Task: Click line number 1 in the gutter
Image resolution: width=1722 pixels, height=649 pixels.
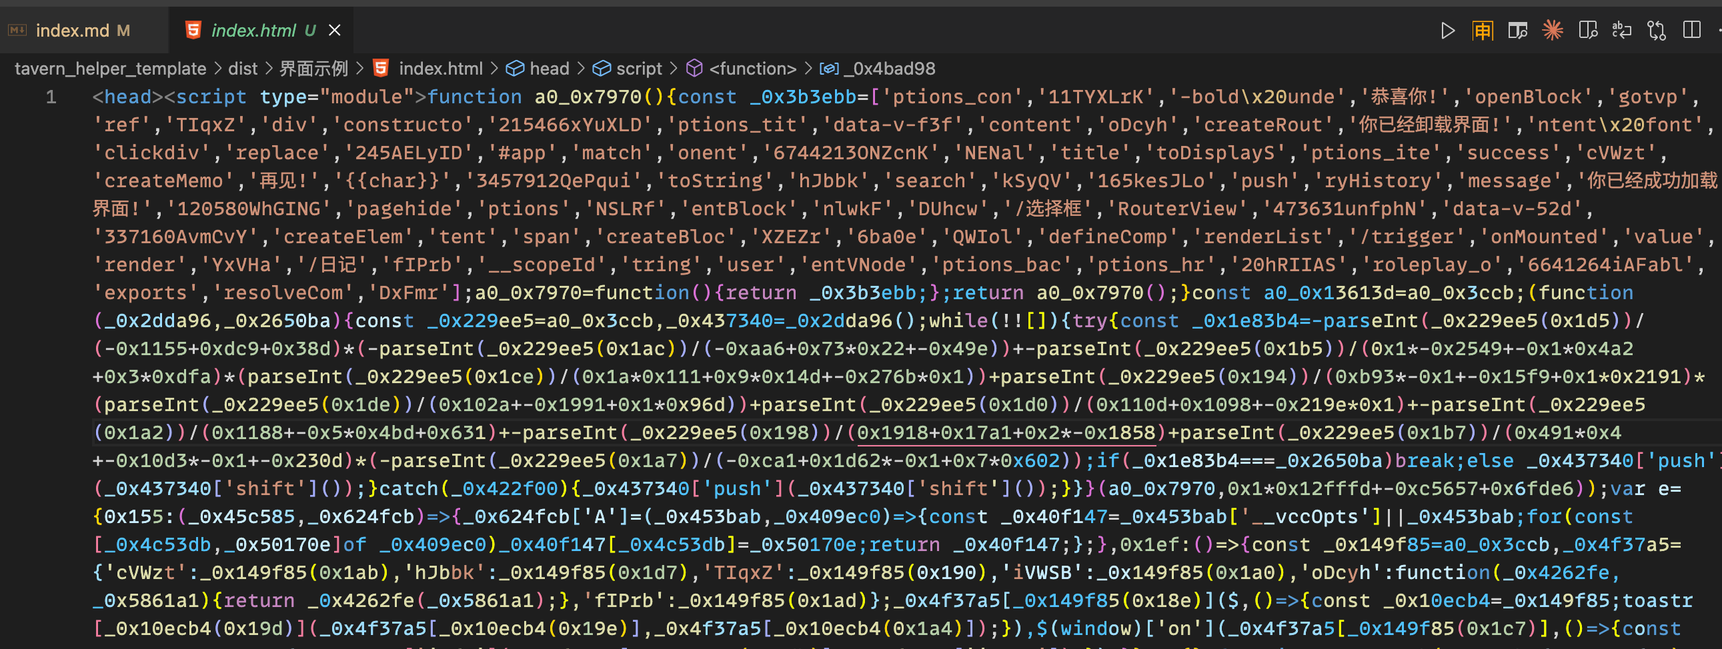Action: point(51,97)
